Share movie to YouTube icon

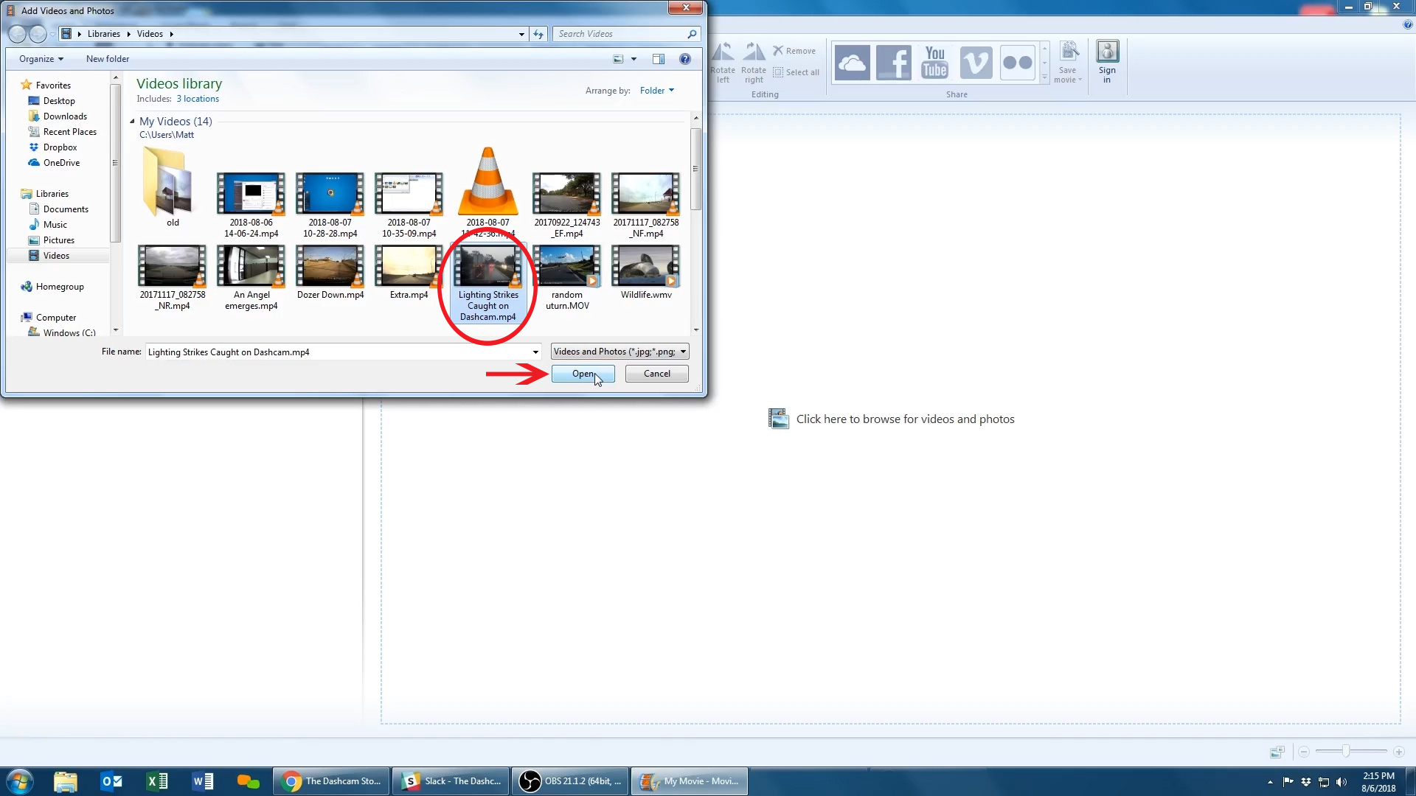click(934, 63)
